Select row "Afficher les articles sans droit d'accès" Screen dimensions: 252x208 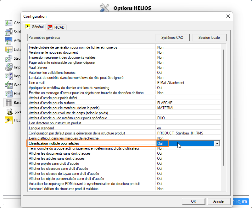124,158
